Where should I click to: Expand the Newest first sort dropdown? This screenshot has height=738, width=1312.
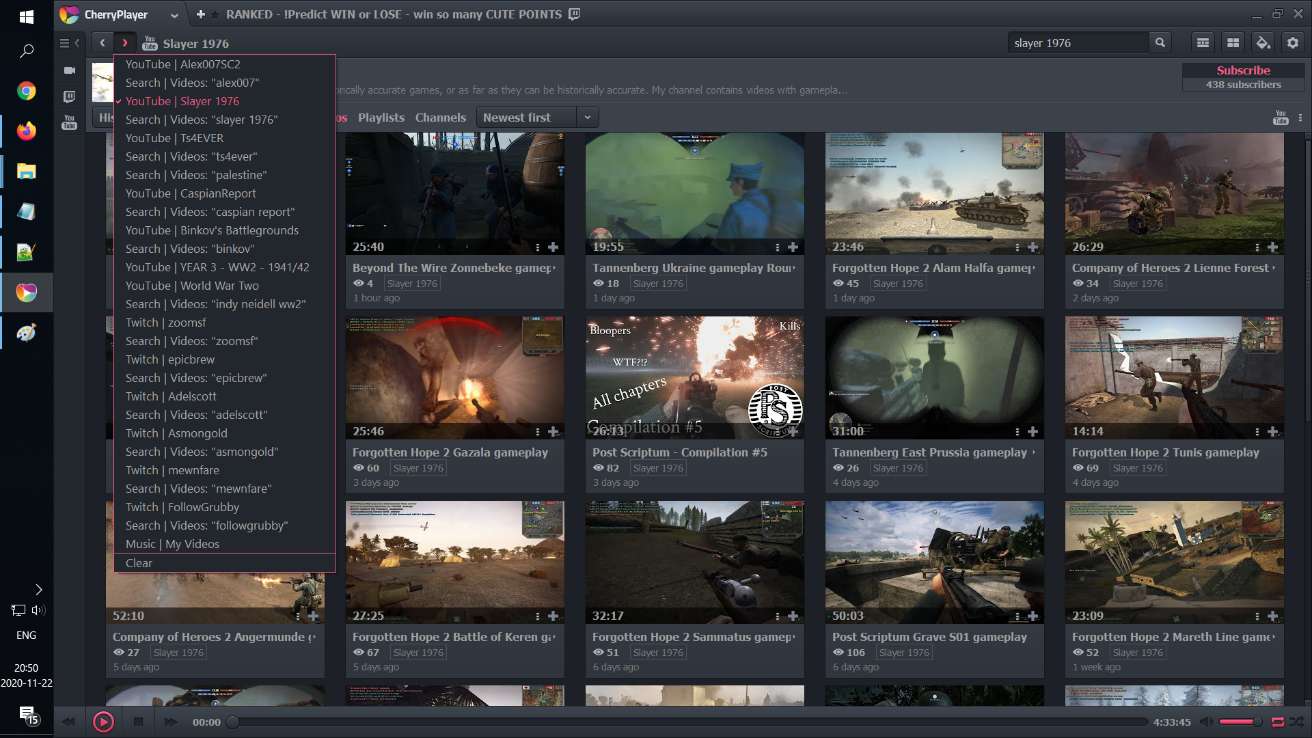click(587, 118)
